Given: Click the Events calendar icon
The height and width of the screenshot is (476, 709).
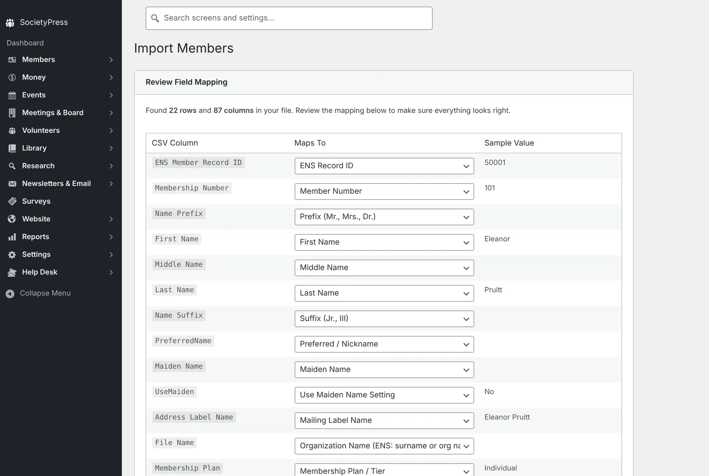Looking at the screenshot, I should pos(12,95).
